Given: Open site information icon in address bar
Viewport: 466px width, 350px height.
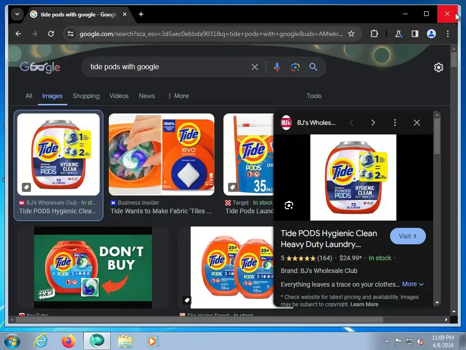Looking at the screenshot, I should 71,34.
